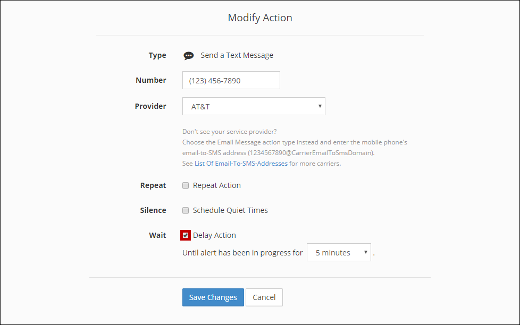Viewport: 520px width, 325px height.
Task: Expand the 5 minutes delay dropdown
Action: point(339,253)
